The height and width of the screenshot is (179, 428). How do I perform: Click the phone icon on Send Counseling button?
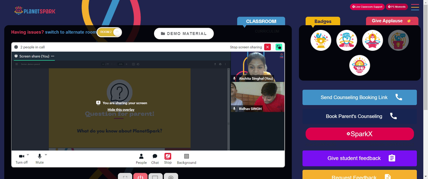tap(399, 97)
